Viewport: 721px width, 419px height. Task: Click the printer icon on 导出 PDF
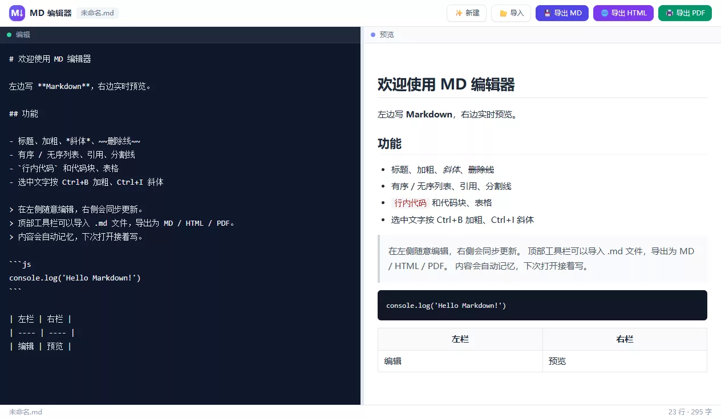[670, 13]
